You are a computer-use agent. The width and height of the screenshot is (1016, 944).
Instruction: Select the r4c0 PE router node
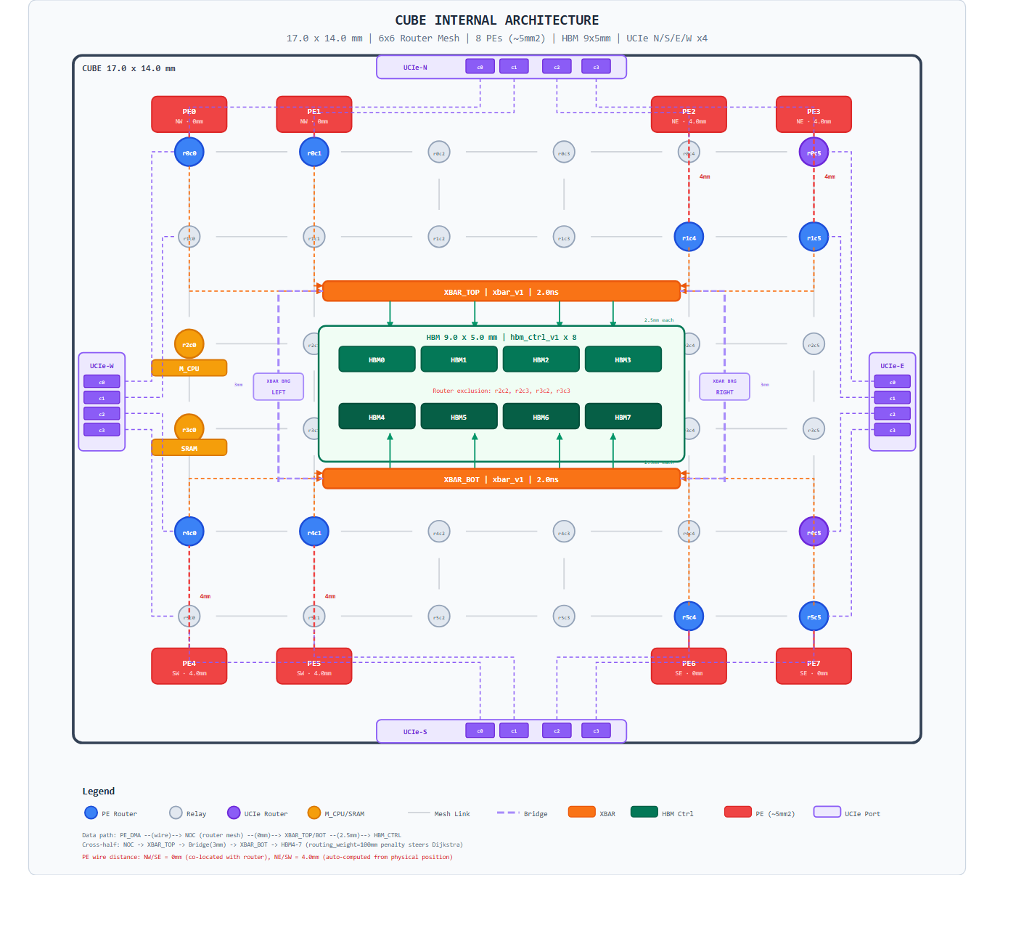tap(189, 532)
